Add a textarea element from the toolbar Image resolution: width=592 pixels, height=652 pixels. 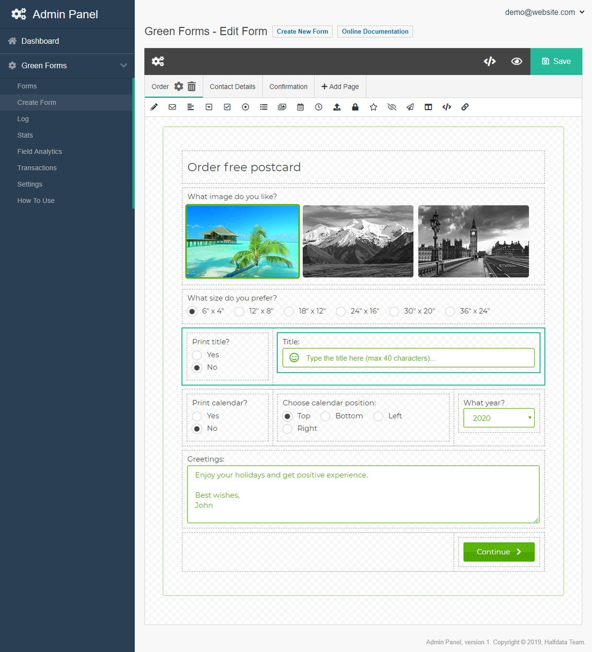(x=190, y=107)
